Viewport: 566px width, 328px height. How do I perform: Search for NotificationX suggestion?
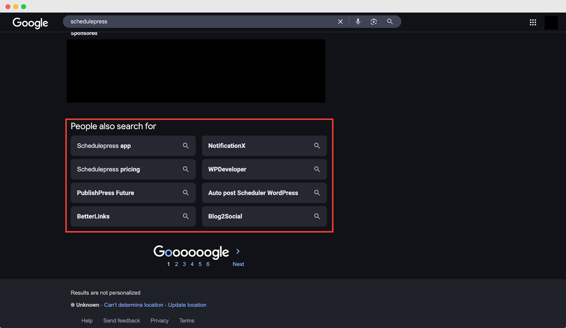264,146
